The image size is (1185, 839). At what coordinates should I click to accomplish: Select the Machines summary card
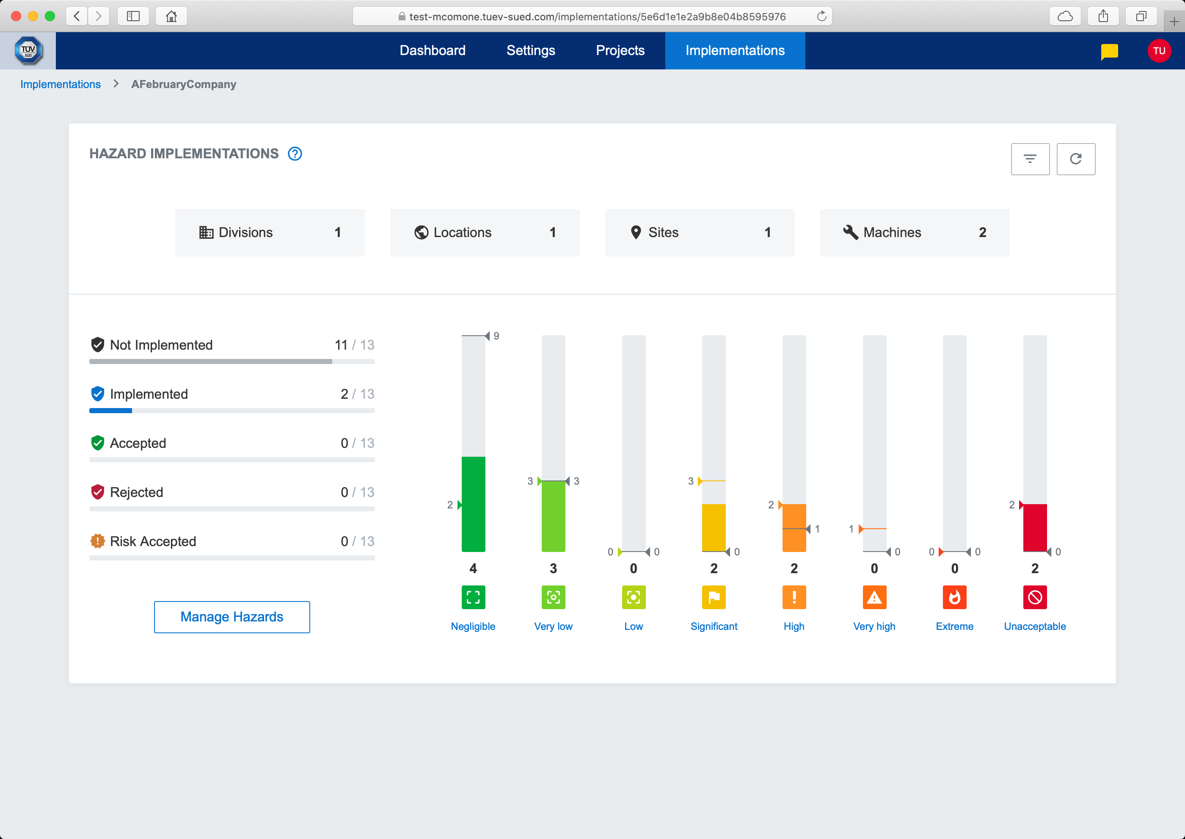pos(914,232)
